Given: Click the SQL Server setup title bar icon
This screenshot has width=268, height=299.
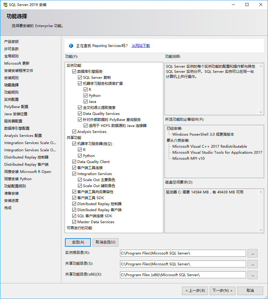Looking at the screenshot, I should click(x=5, y=5).
